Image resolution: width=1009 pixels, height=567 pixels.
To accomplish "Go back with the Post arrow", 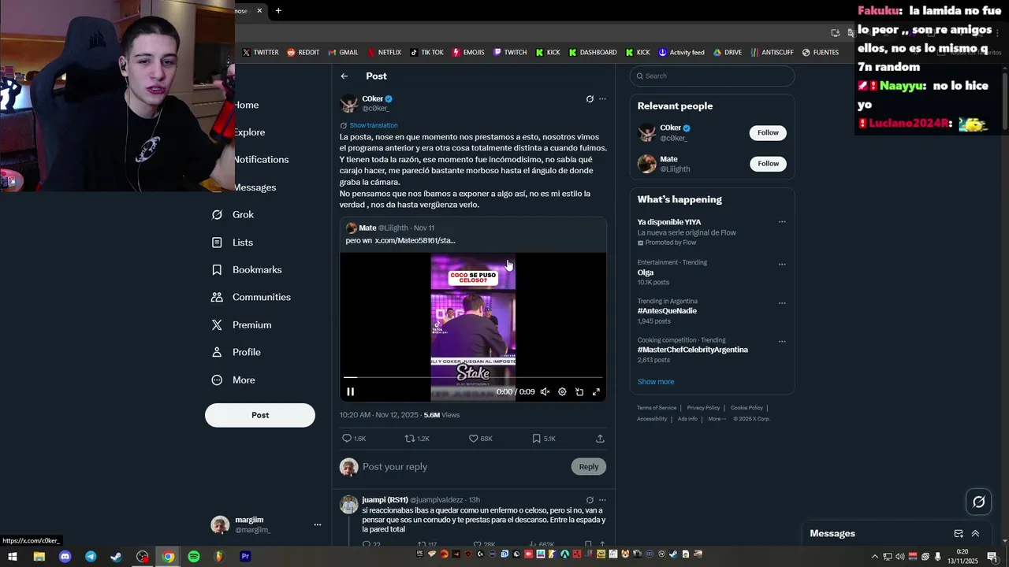I will [x=344, y=76].
